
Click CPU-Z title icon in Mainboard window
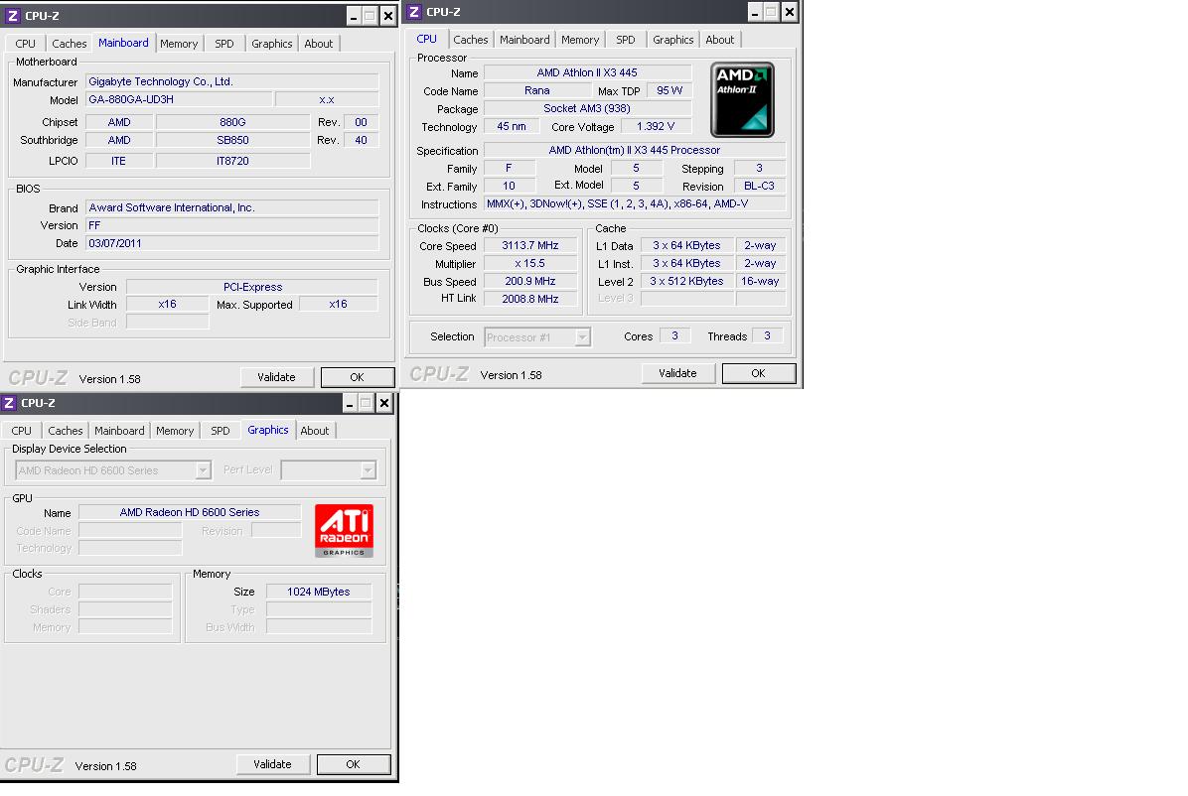click(13, 15)
